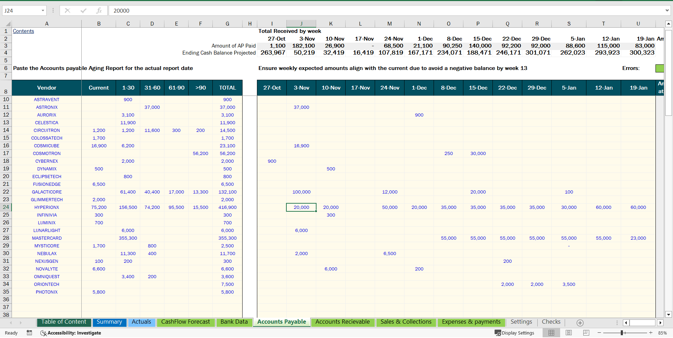Screen dimensions: 673x338
Task: Open the Sales & Collections sheet tab
Action: point(406,322)
